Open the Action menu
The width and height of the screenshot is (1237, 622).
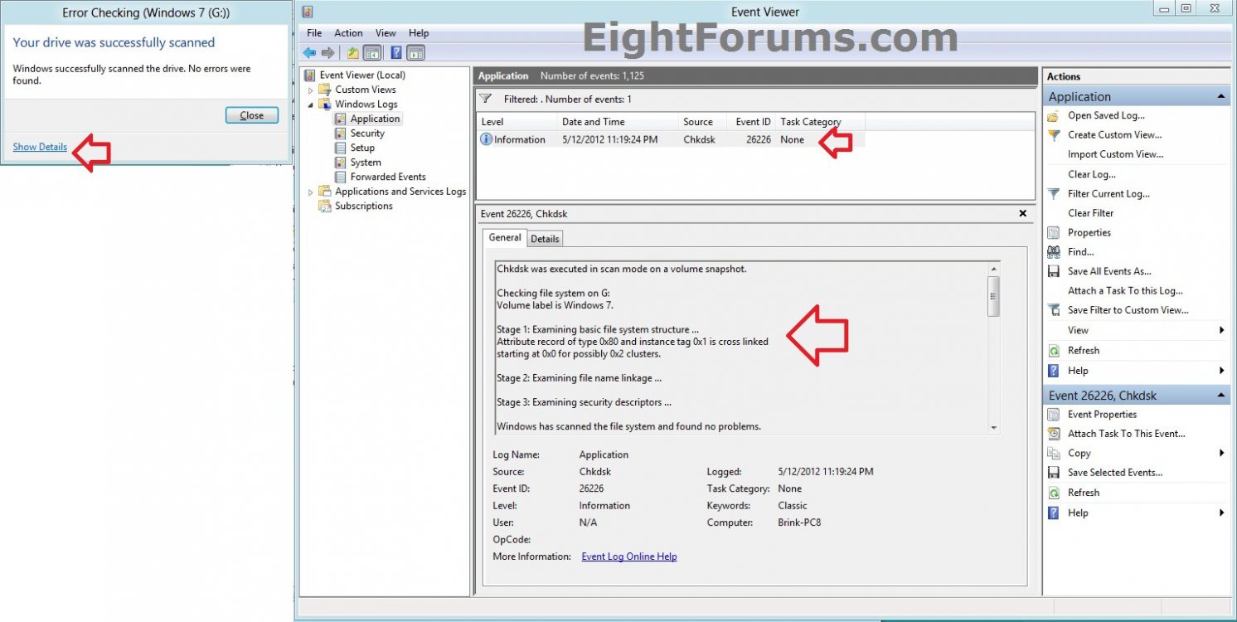pos(348,33)
